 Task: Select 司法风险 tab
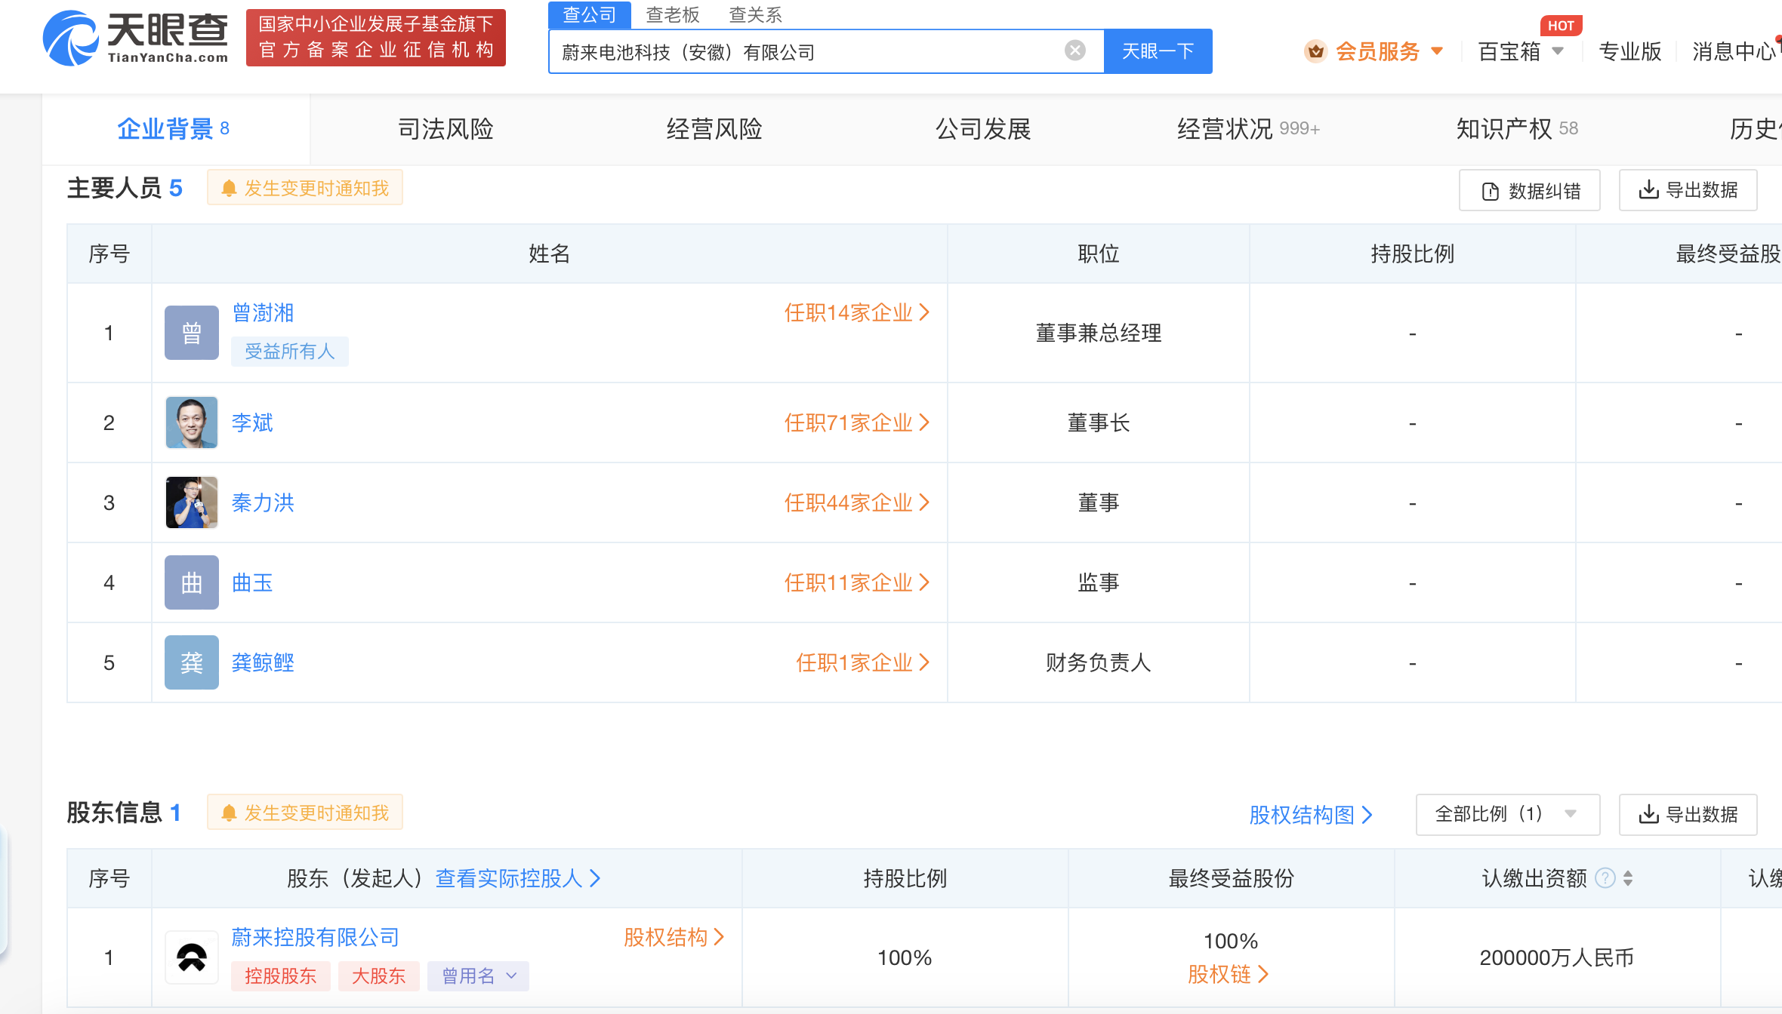[x=445, y=129]
